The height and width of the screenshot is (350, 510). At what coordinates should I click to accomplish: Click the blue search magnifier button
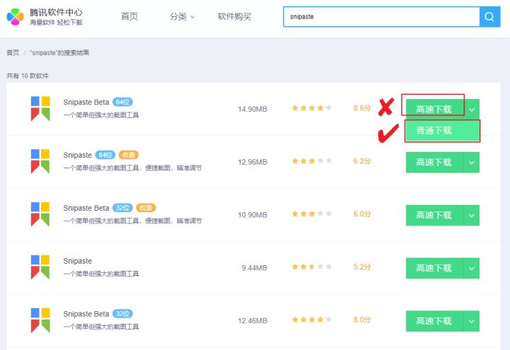click(x=489, y=16)
